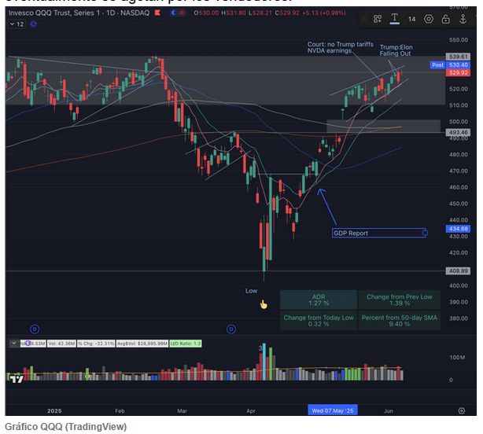Click the Jun label on time axis
The width and height of the screenshot is (483, 434).
pos(389,410)
